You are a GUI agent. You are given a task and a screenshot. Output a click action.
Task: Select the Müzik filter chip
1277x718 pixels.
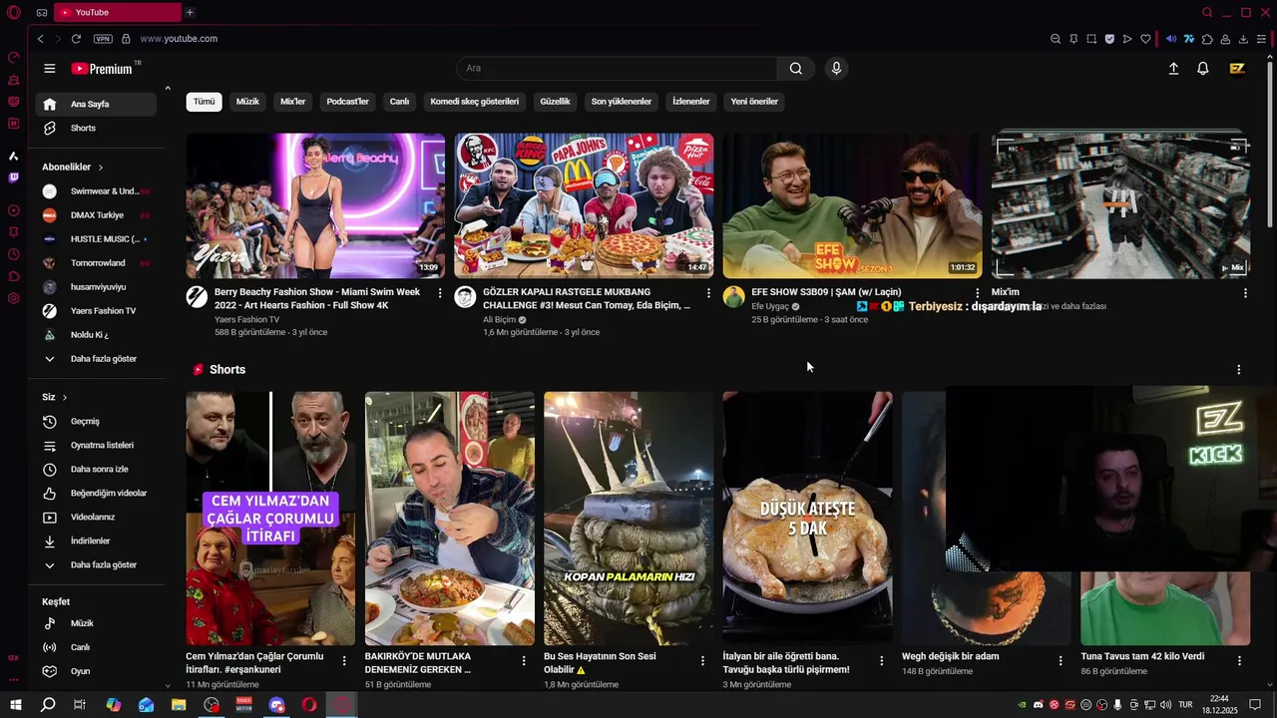tap(247, 102)
